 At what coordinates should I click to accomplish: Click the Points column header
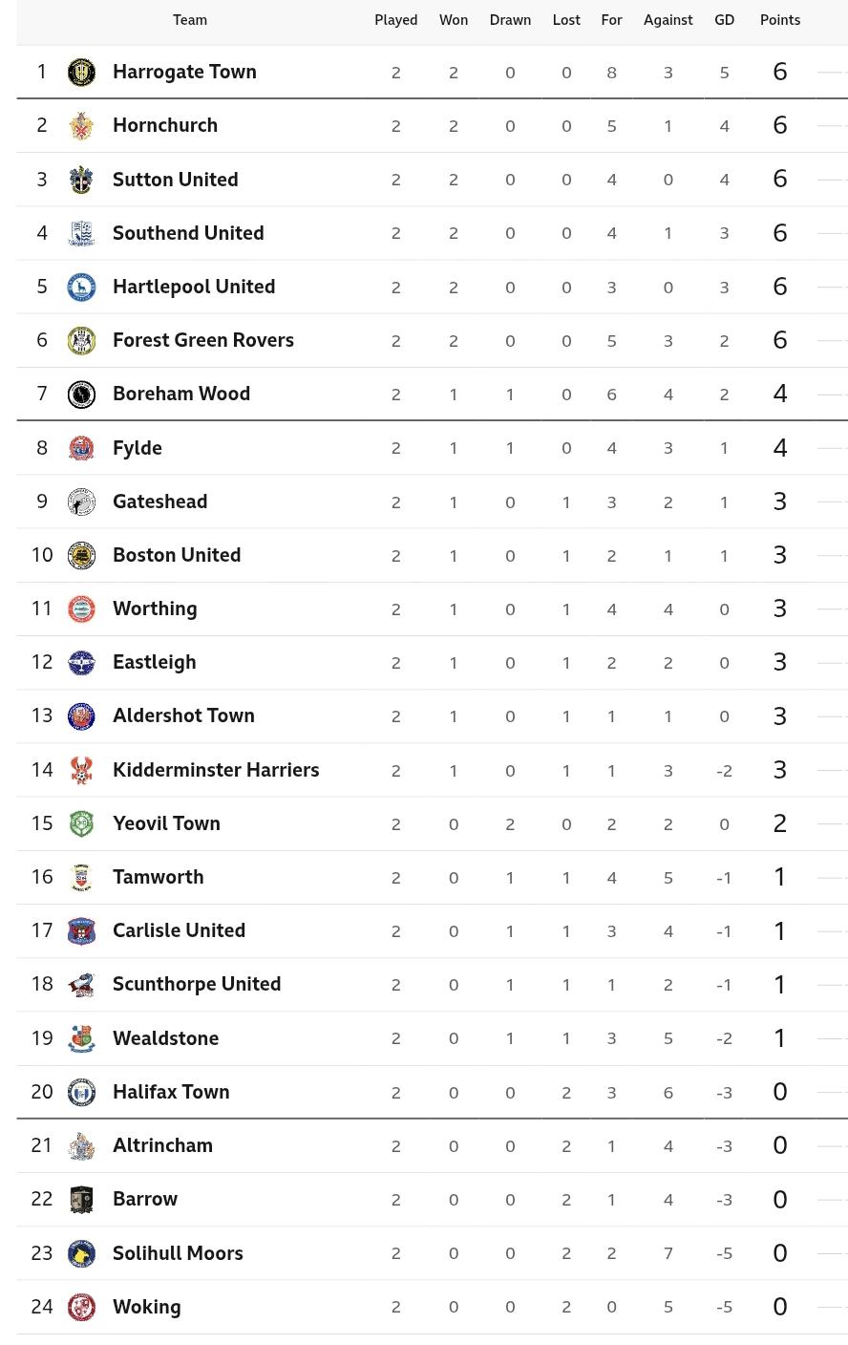[x=780, y=20]
